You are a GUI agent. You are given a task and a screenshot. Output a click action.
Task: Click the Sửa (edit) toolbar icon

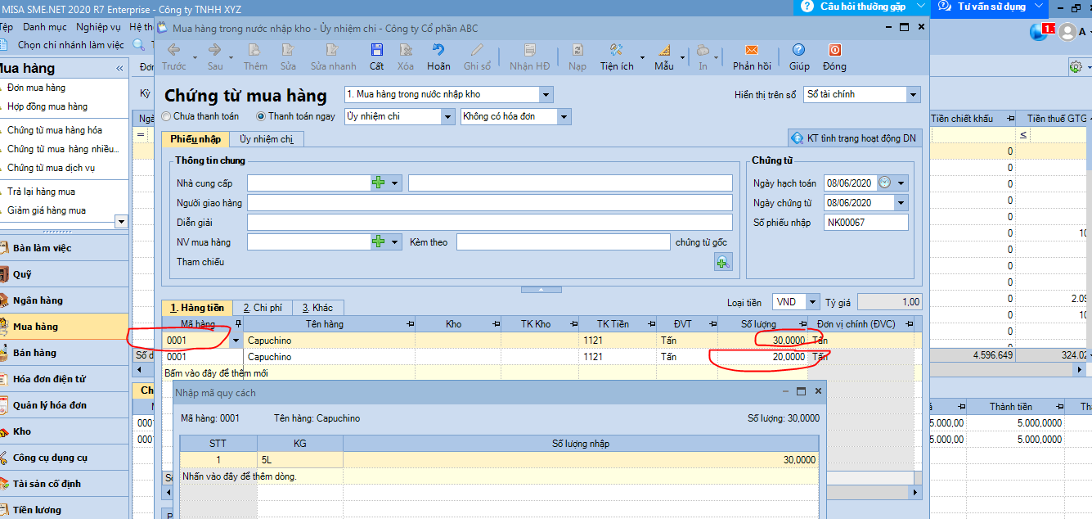[288, 50]
